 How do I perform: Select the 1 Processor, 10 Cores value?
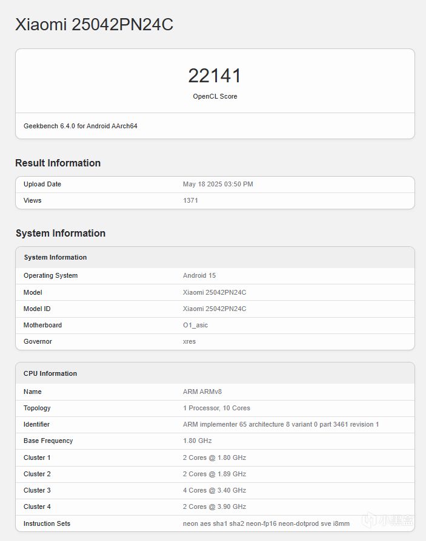216,408
